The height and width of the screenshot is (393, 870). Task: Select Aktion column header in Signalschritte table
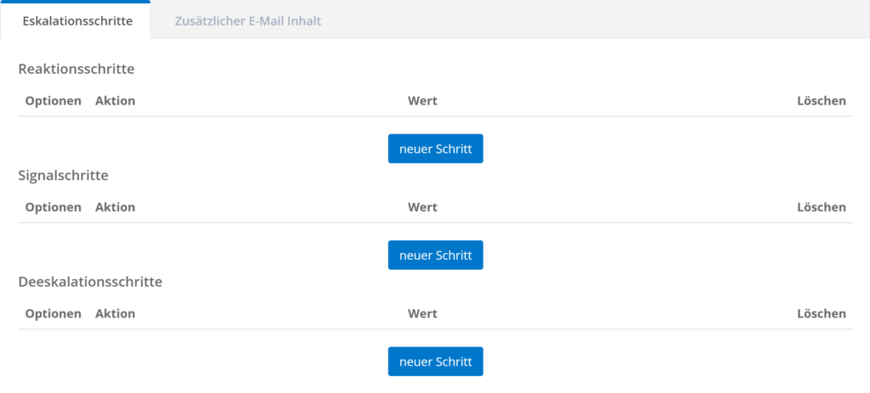(x=116, y=207)
